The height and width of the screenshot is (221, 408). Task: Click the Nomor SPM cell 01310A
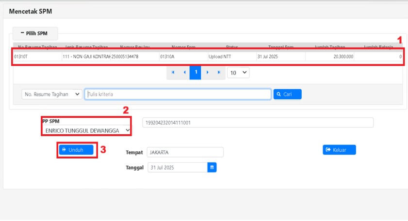(183, 57)
